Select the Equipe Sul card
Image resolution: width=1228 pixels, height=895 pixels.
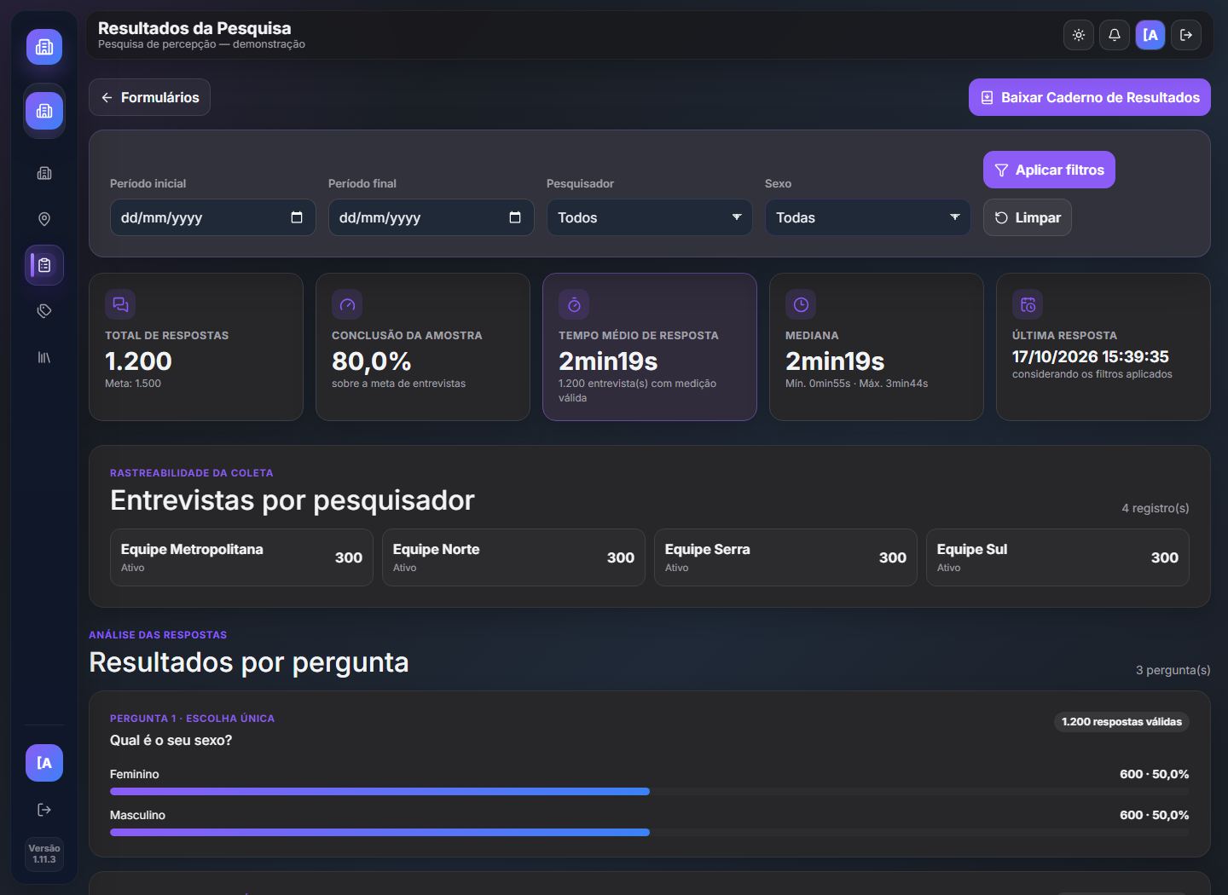(x=1057, y=557)
